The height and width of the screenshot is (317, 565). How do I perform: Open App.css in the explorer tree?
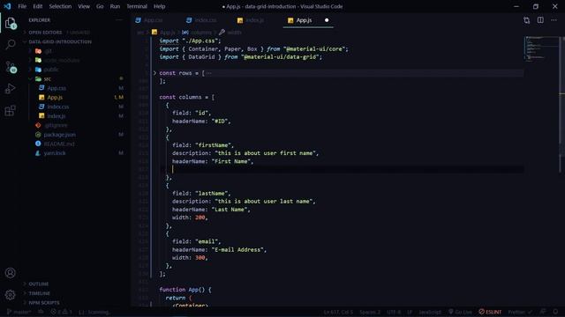[56, 88]
